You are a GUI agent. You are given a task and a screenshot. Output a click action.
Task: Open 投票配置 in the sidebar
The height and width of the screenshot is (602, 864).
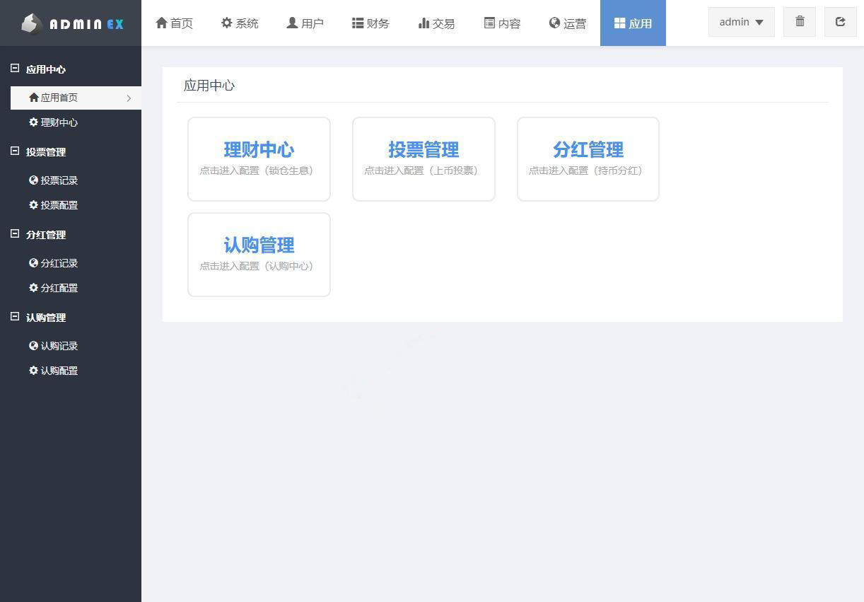pos(53,205)
